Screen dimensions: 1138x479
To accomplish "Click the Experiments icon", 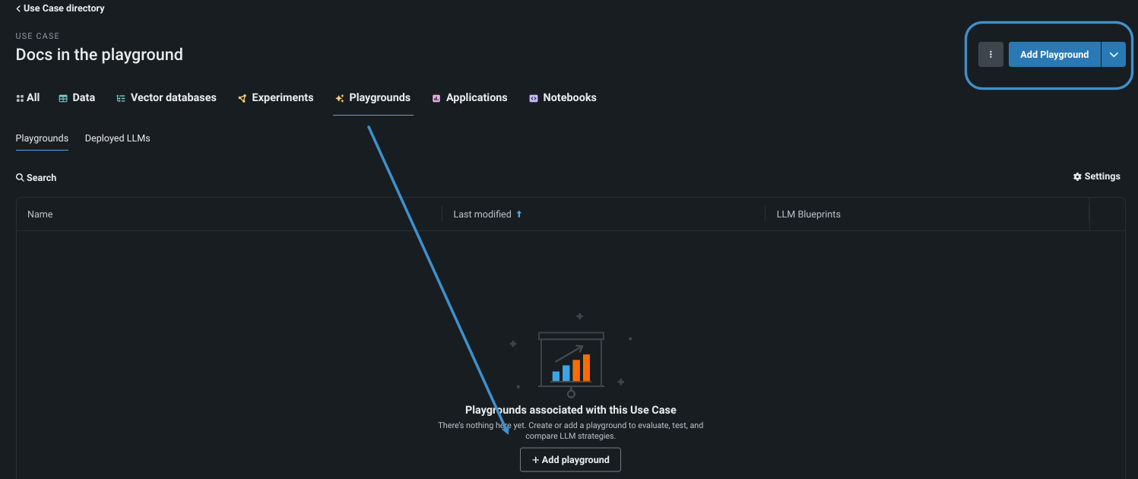I will point(242,98).
